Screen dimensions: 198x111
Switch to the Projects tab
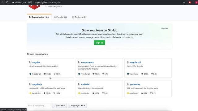79,17
